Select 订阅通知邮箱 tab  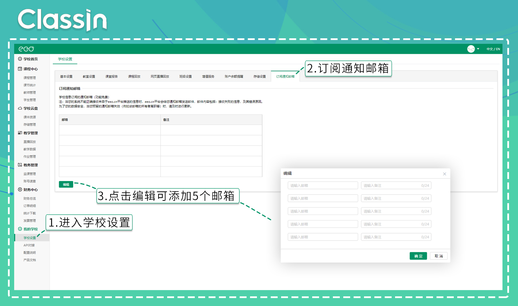285,77
